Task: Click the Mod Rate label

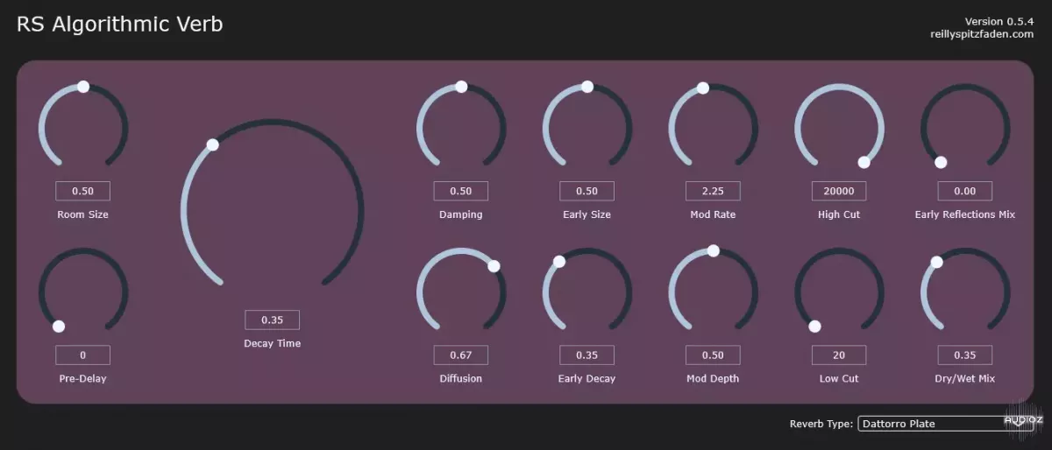Action: point(713,214)
